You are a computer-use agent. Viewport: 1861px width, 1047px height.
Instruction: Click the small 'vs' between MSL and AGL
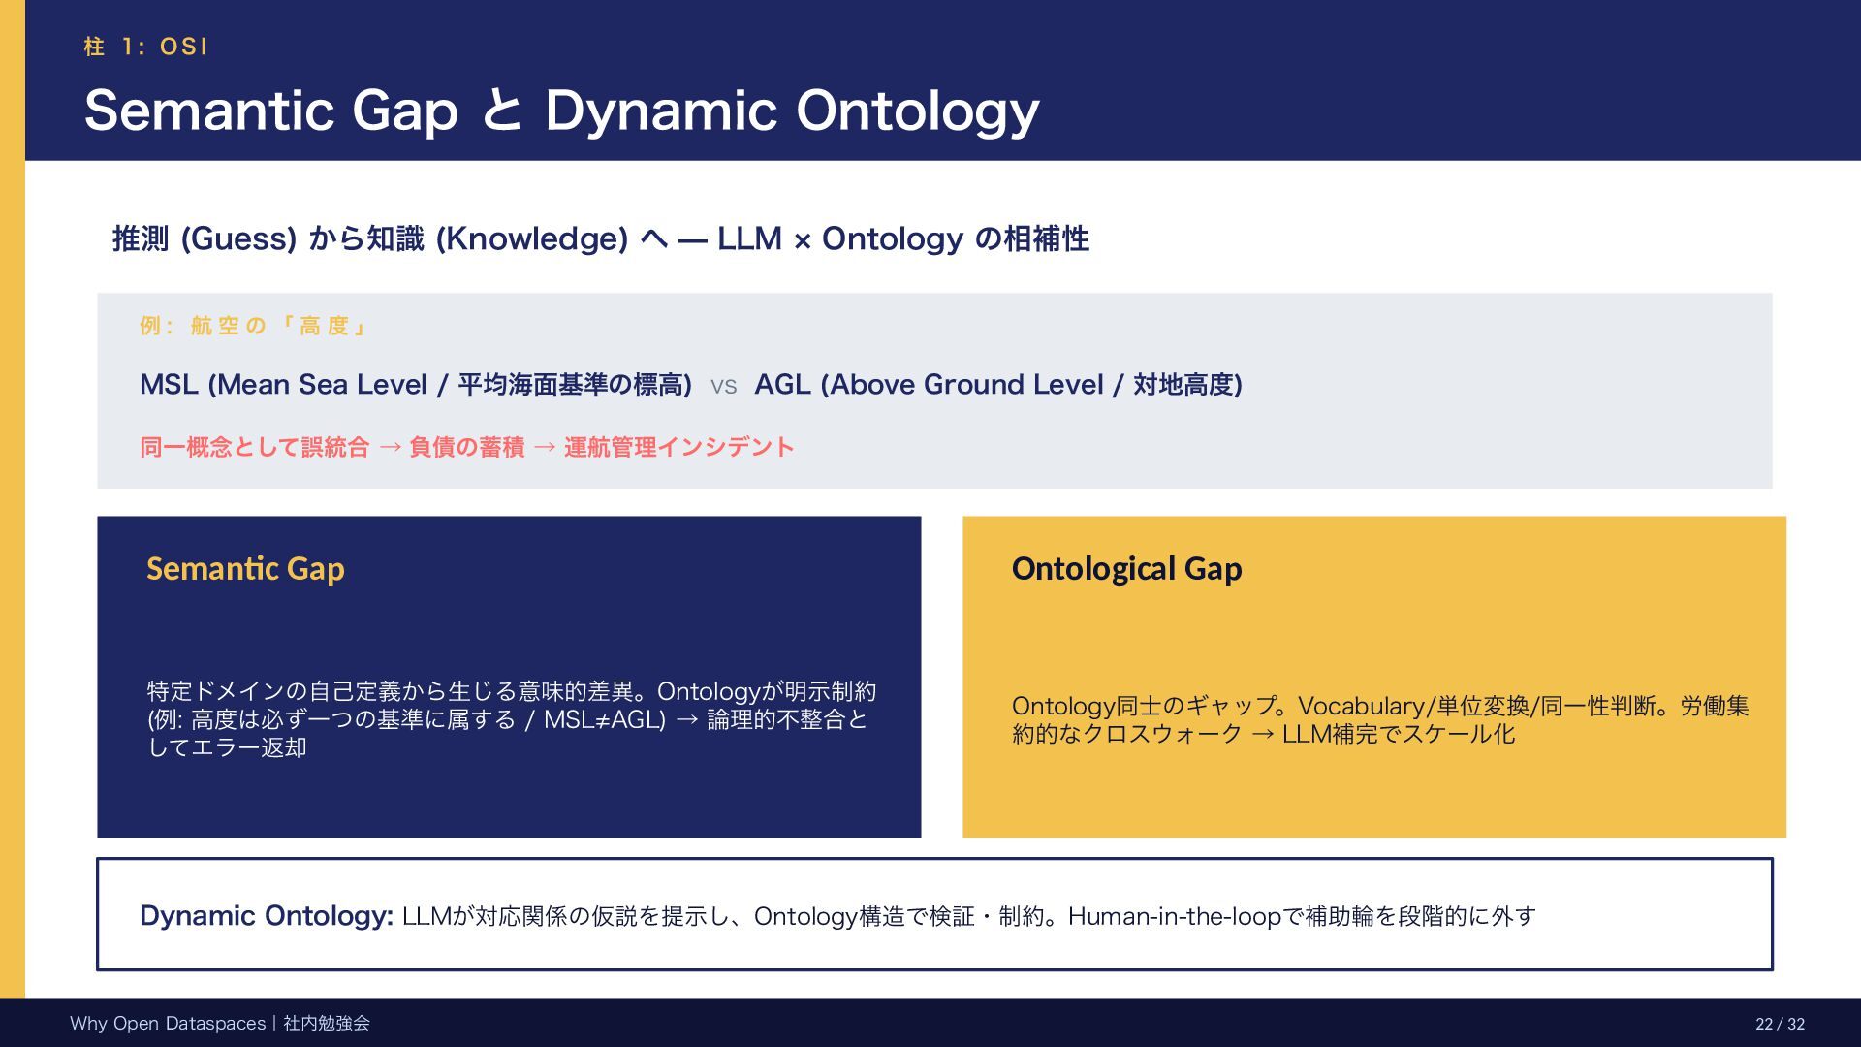tap(723, 386)
